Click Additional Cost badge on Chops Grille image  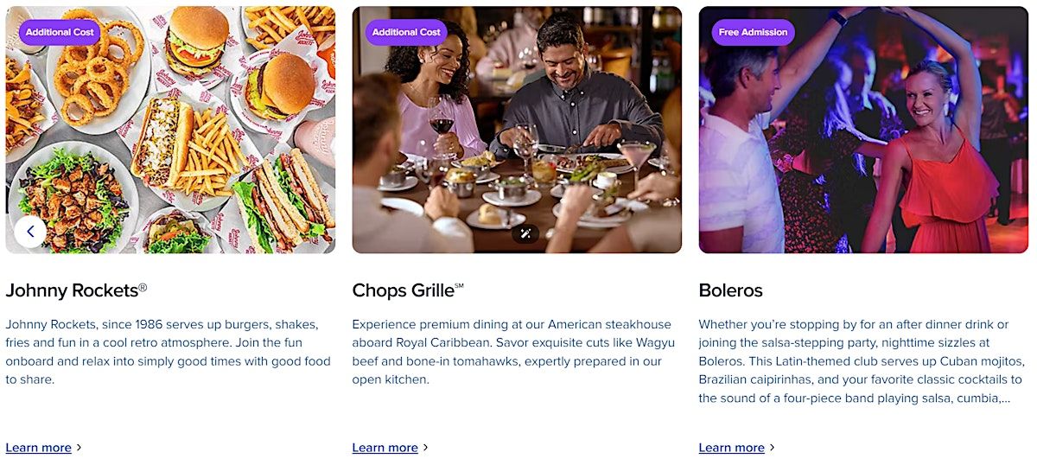pos(406,33)
